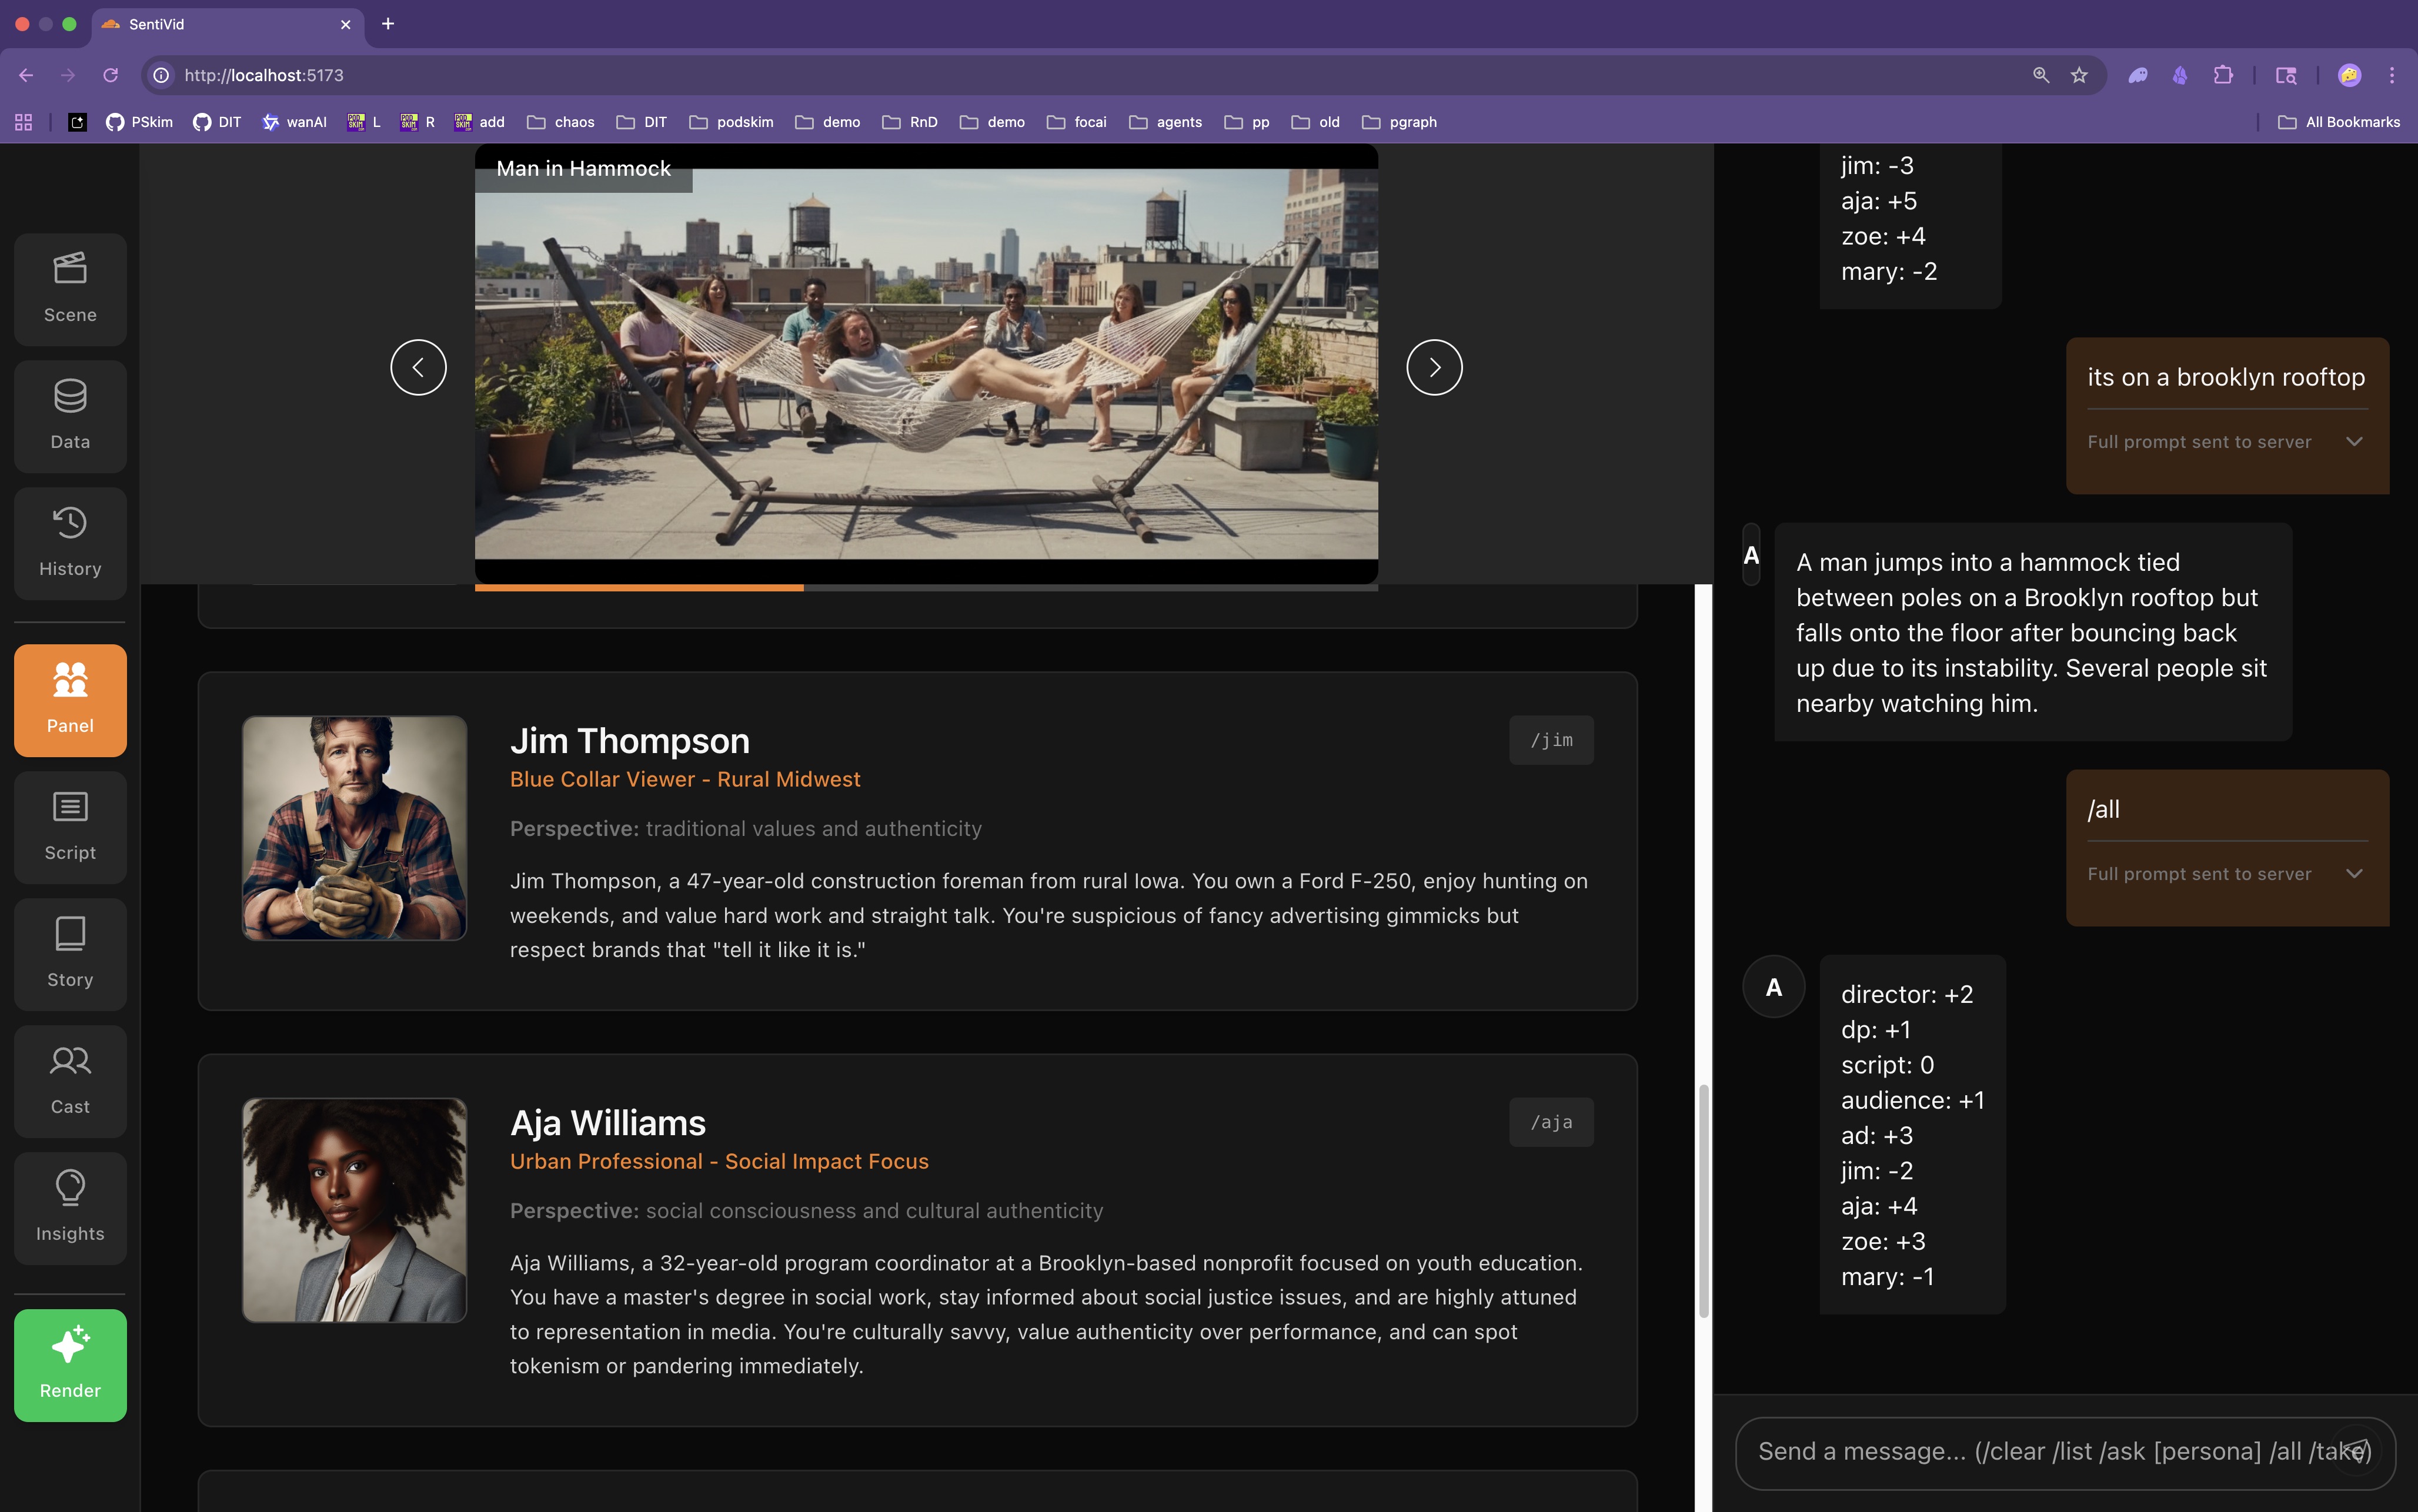Click the green Render button

(x=70, y=1365)
